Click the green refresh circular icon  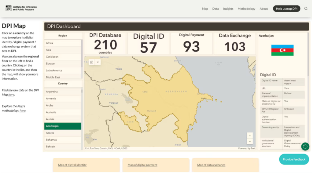(x=305, y=147)
